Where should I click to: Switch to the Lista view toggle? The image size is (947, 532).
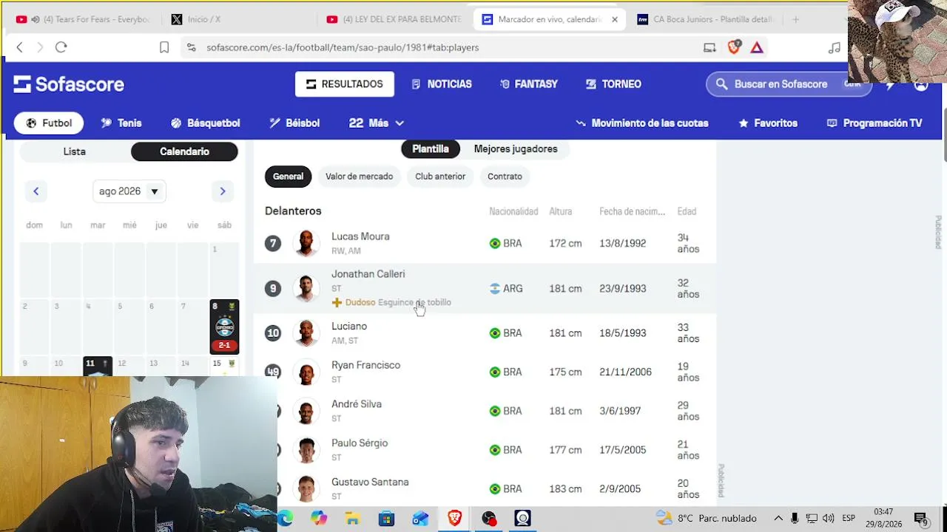74,151
